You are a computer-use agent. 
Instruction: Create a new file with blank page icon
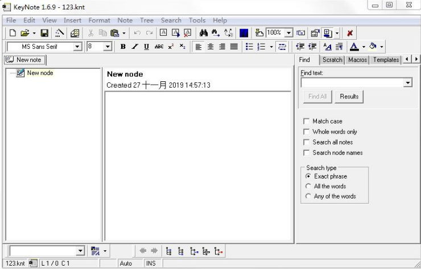13,33
